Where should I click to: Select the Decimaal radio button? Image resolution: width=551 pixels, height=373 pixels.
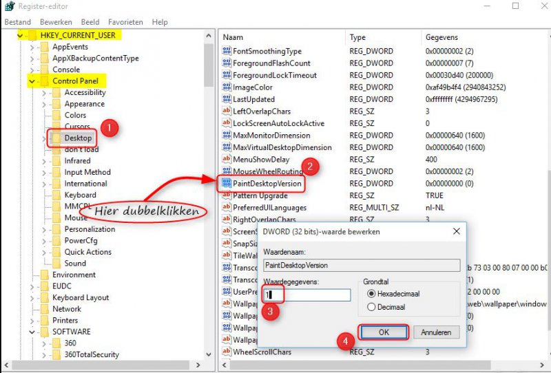coord(372,307)
